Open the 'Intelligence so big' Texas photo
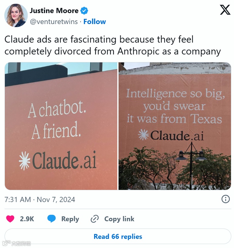This screenshot has width=234, height=248. (175, 126)
